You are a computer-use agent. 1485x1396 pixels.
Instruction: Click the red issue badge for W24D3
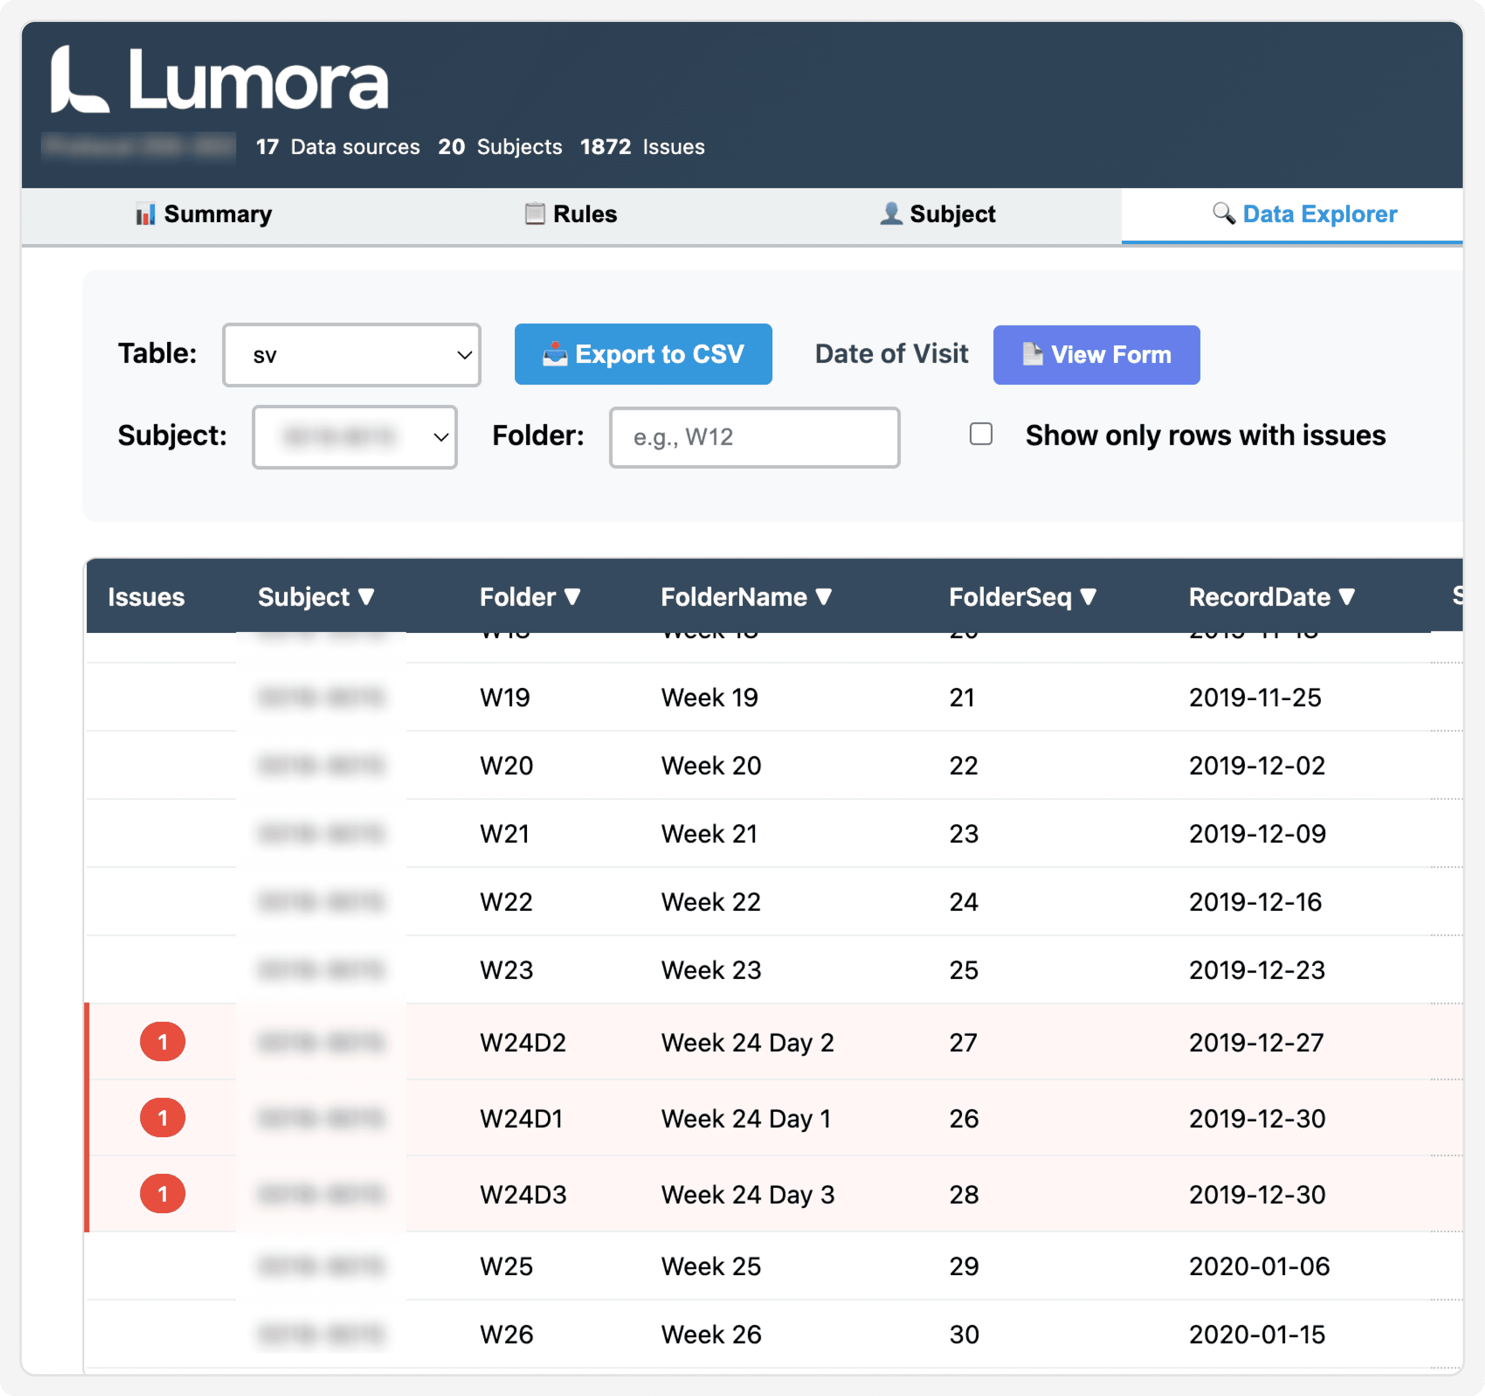pos(162,1194)
